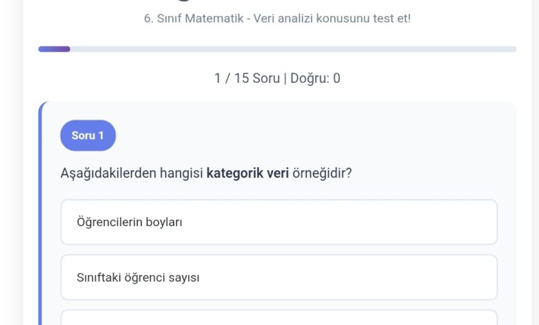
Task: Click the bold "kategorik veri" phrase
Action: (x=247, y=173)
